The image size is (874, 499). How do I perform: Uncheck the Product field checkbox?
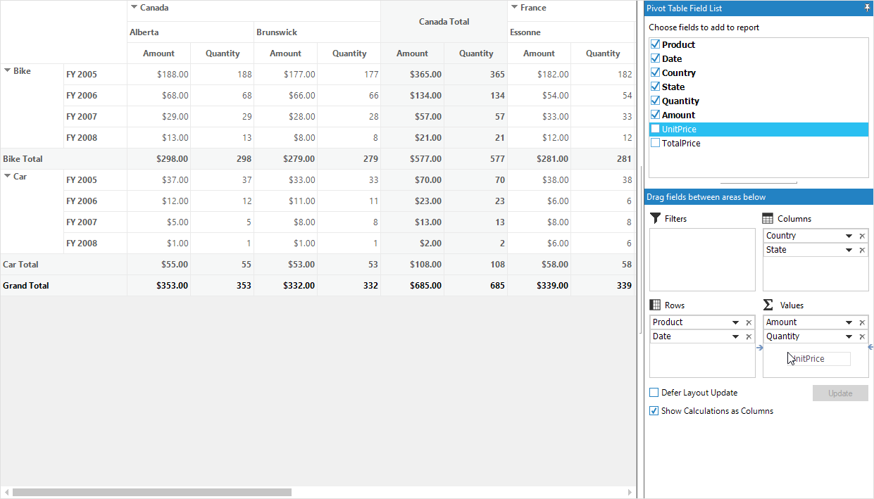point(655,44)
